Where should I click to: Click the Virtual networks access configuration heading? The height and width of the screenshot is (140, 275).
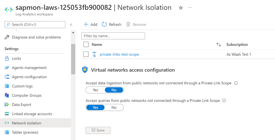tap(133, 70)
